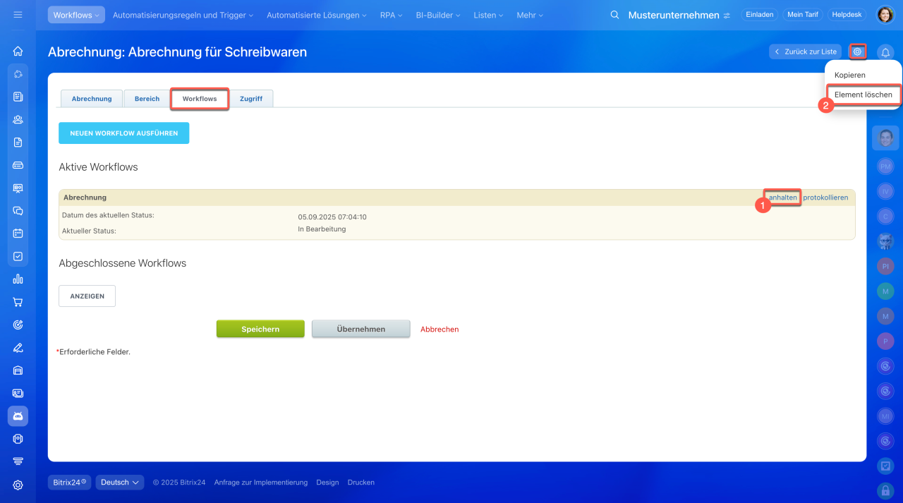
Task: Click the search magnifier icon in top bar
Action: click(614, 15)
